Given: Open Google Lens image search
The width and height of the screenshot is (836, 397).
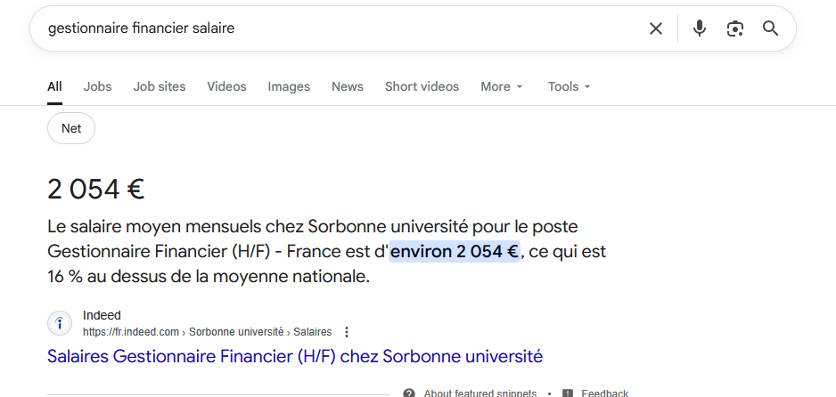Looking at the screenshot, I should point(735,28).
